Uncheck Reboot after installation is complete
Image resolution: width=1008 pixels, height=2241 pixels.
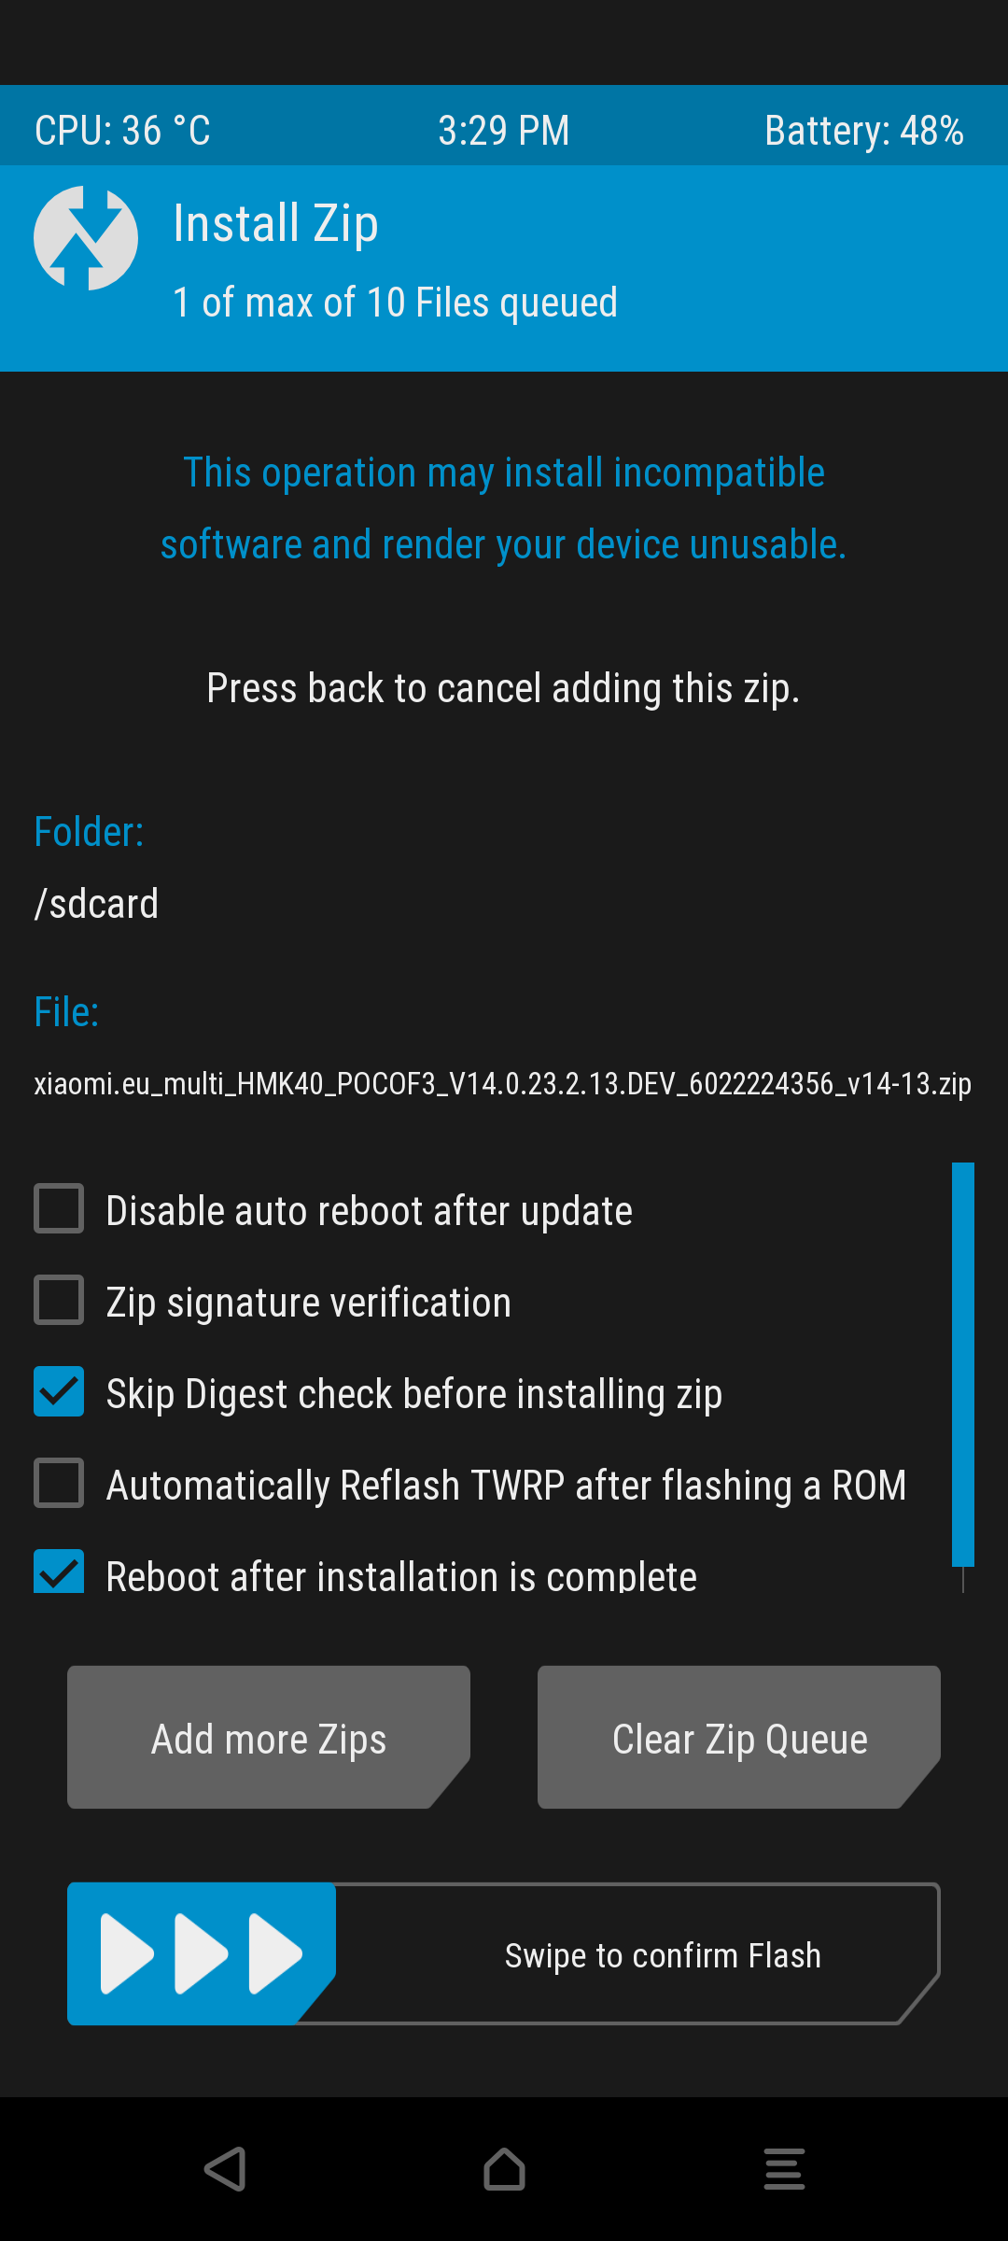tap(59, 1572)
